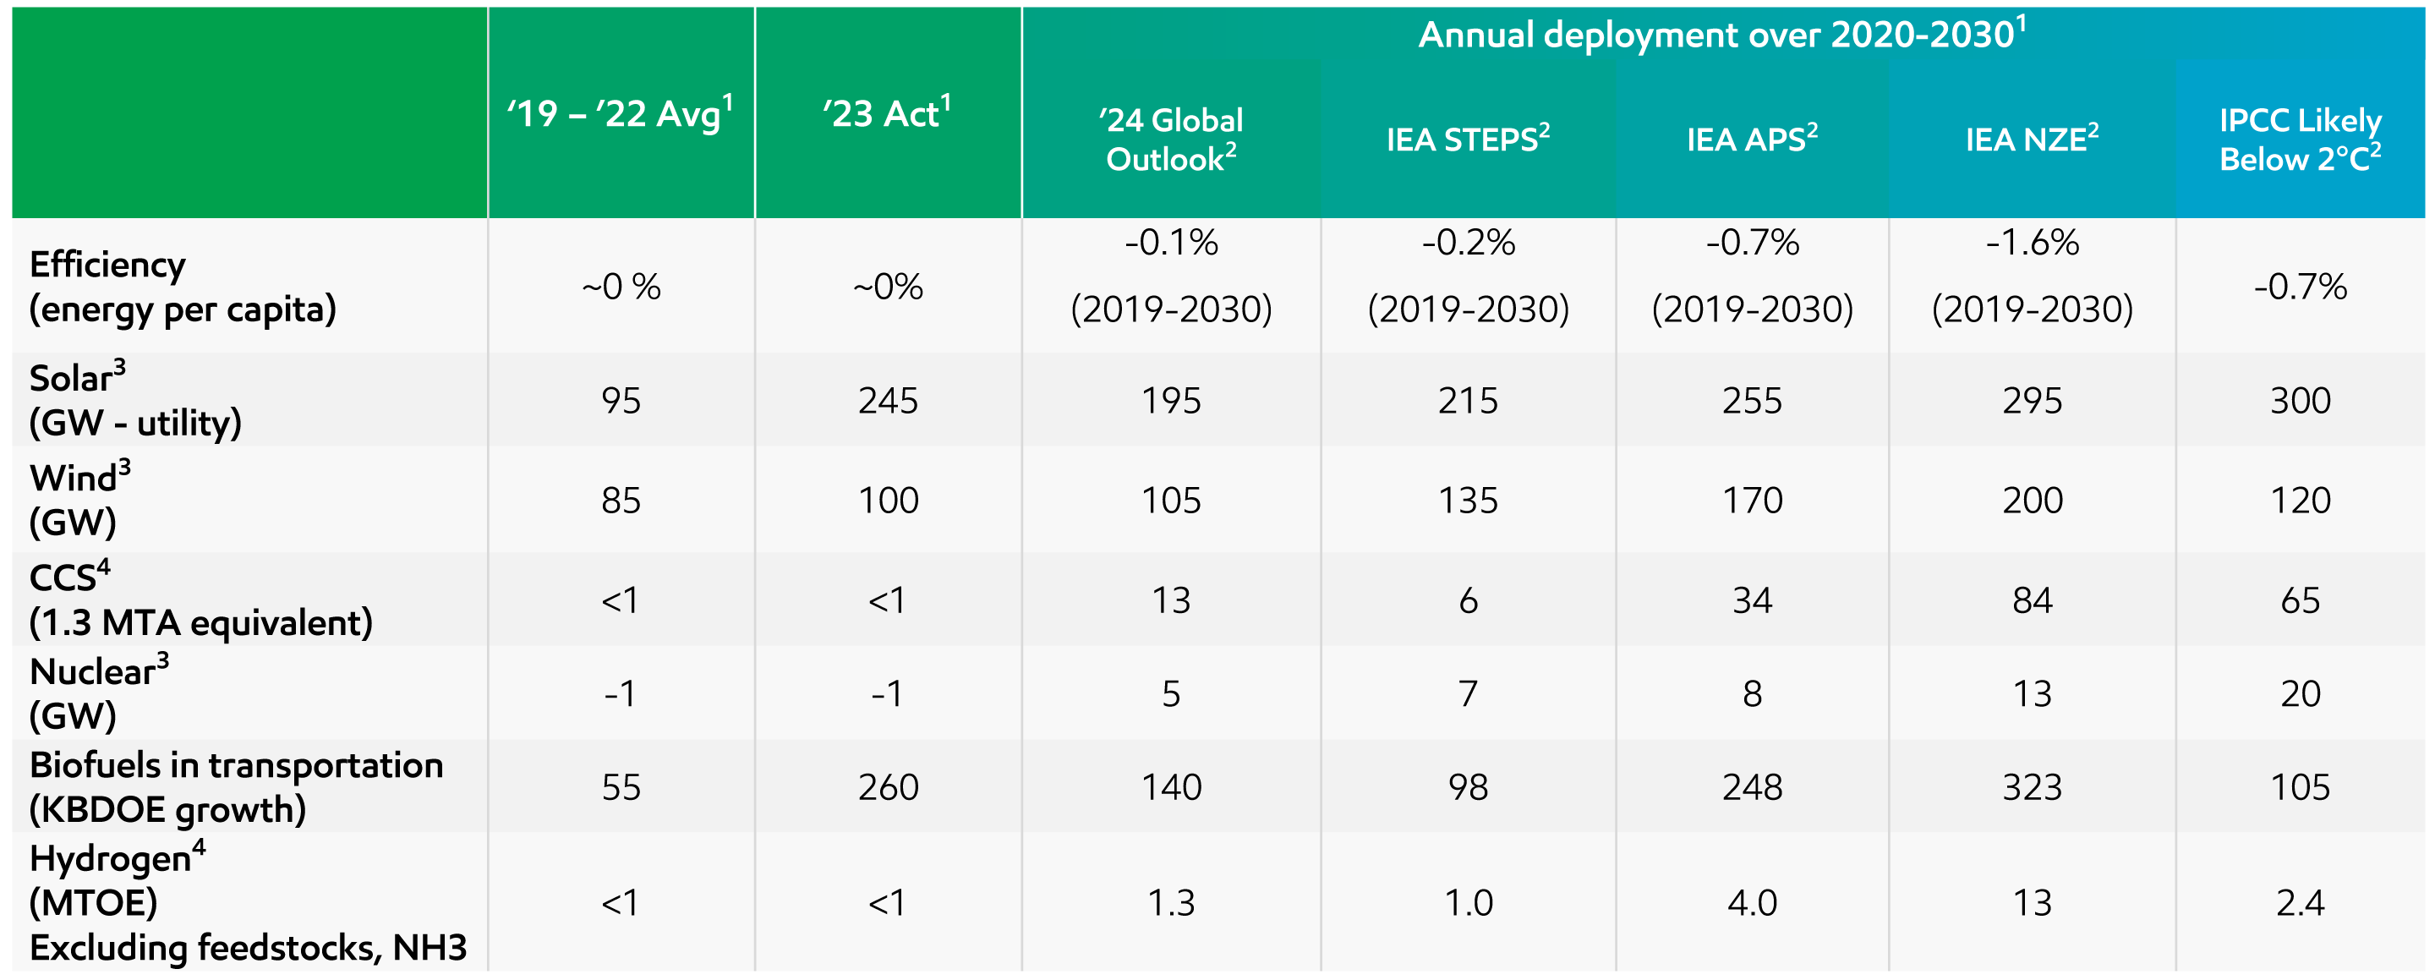
Task: Select the IEA NZE column header
Action: (x=2032, y=139)
